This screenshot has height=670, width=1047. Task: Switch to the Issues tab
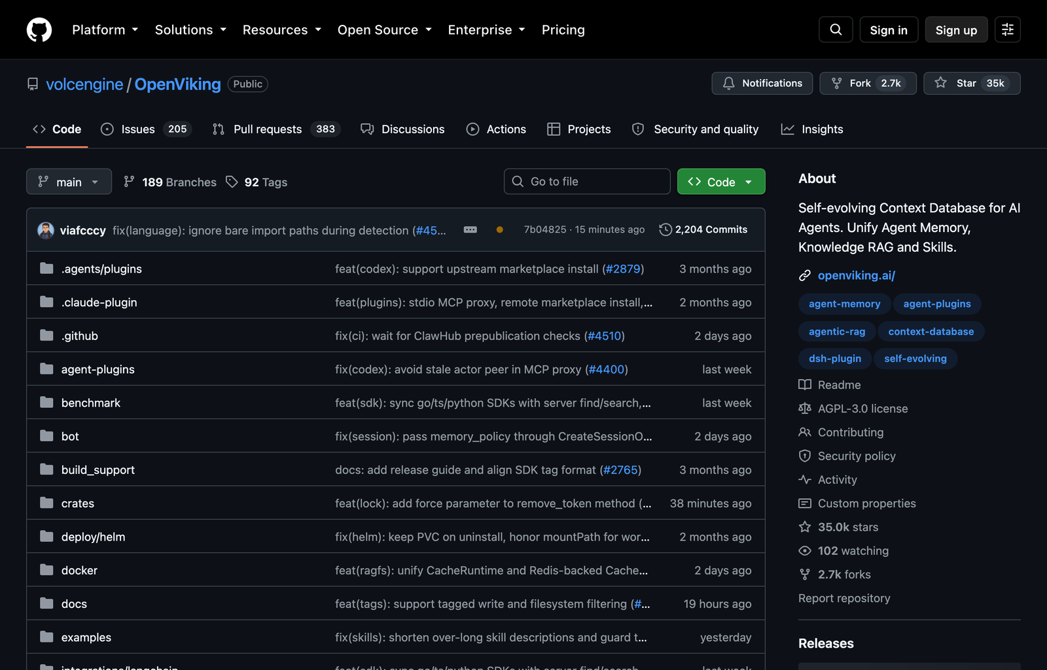tap(146, 129)
